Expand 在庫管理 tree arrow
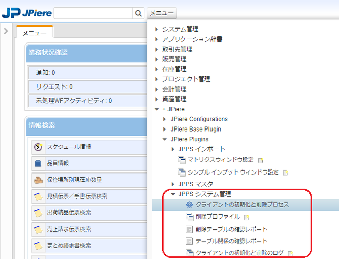Viewport: 339px width, 259px height. 157,69
